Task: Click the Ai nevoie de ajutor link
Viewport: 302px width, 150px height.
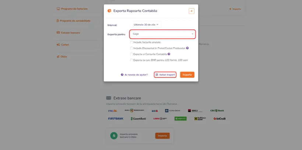Action: click(x=136, y=74)
